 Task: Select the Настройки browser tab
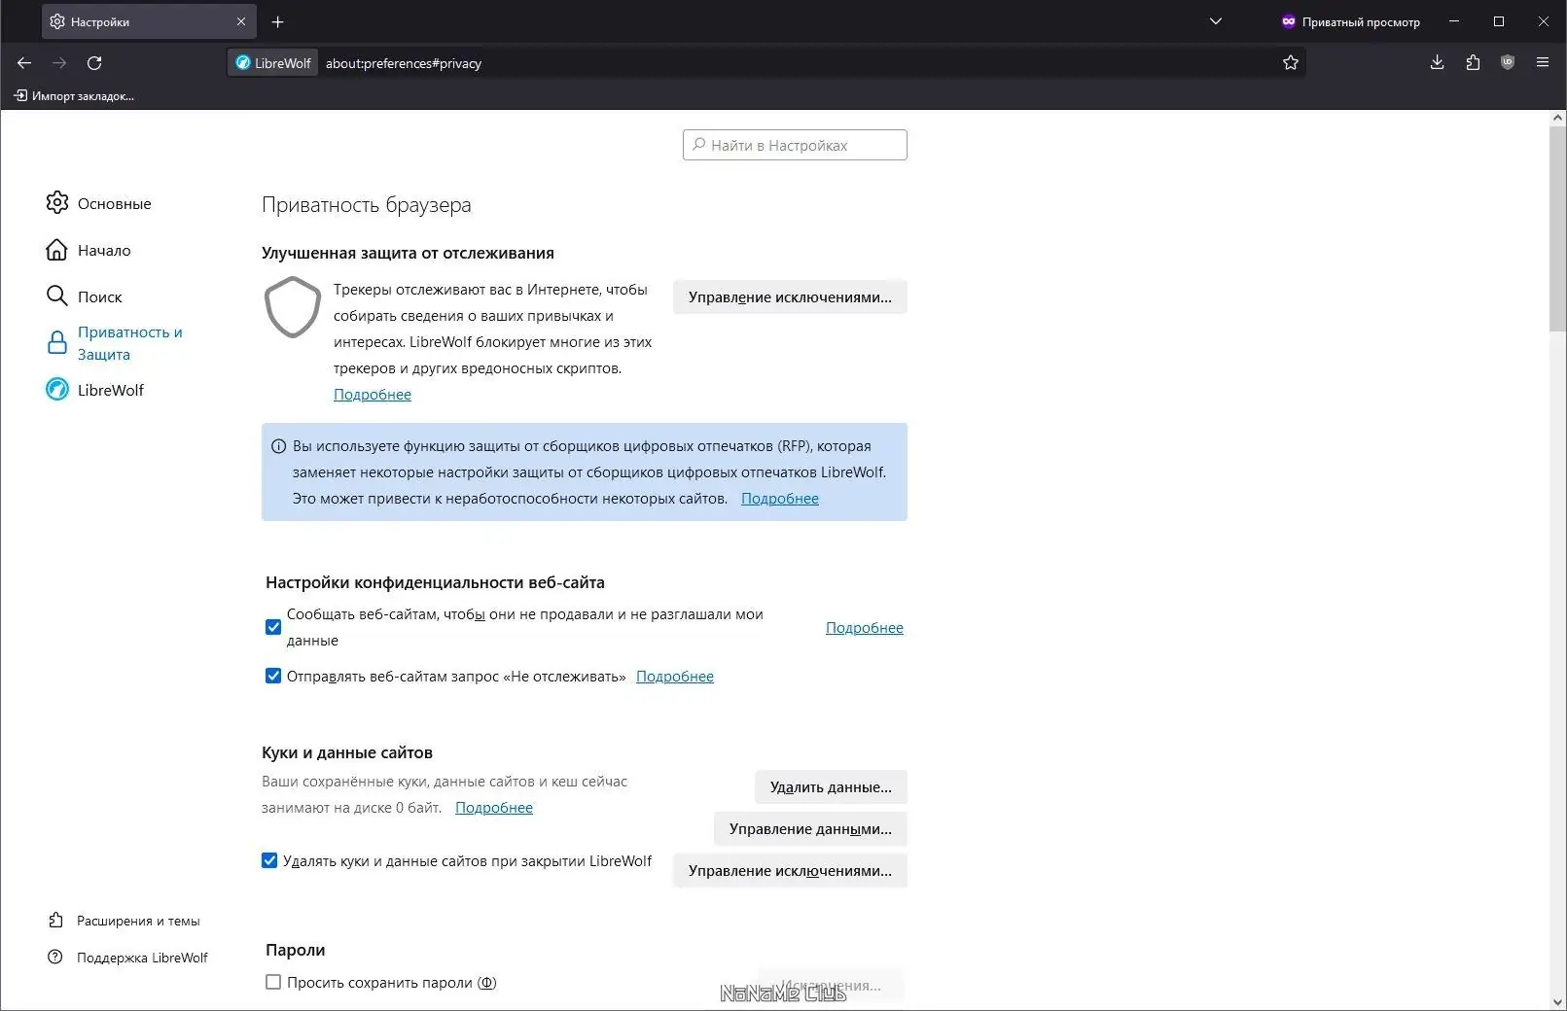pyautogui.click(x=149, y=21)
